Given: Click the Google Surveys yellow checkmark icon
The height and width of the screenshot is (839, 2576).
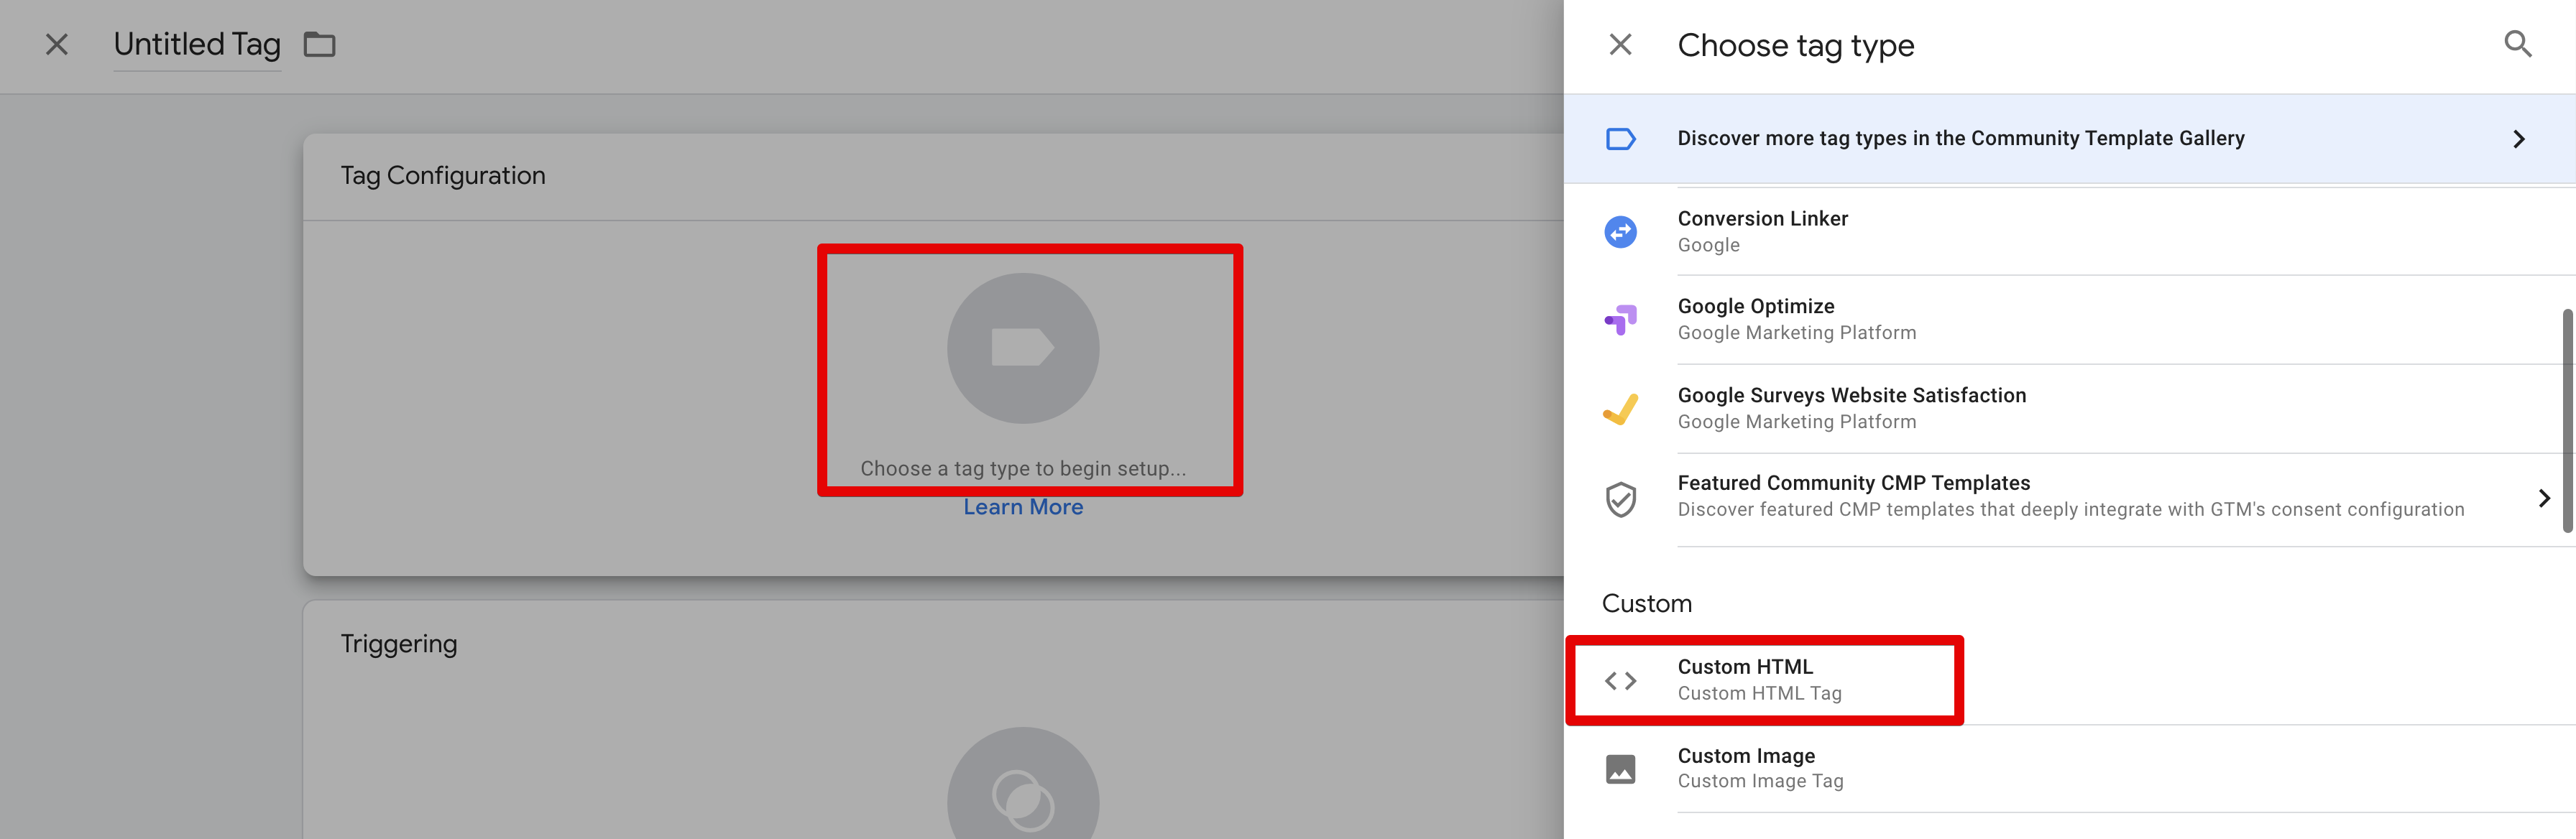Looking at the screenshot, I should pos(1620,409).
